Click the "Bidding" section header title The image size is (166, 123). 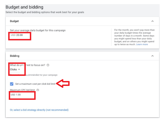pos(15,56)
